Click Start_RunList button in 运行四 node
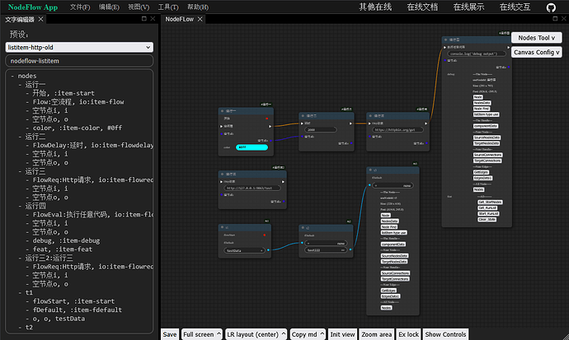 click(488, 213)
